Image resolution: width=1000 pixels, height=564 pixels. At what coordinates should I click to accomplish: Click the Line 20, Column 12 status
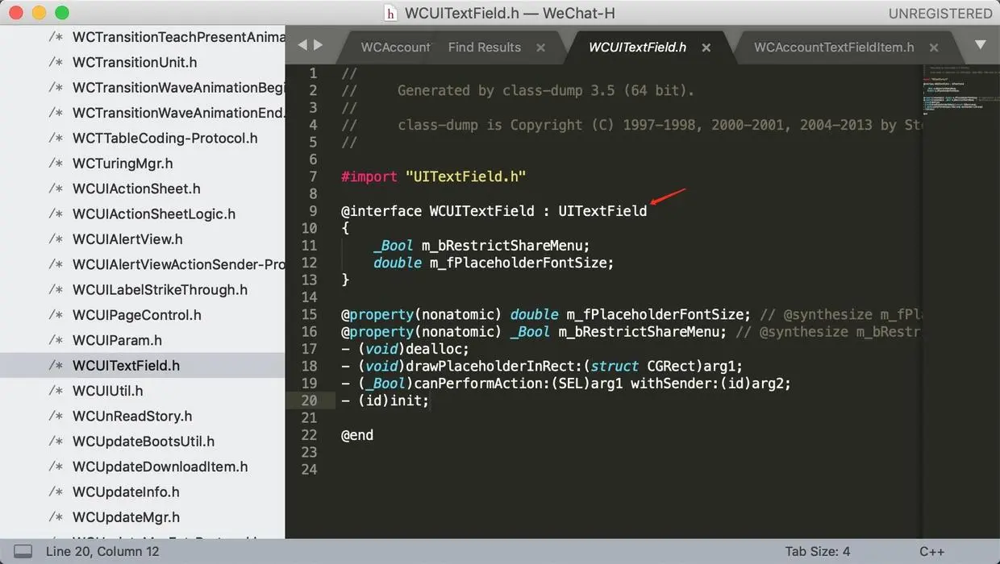(x=102, y=552)
